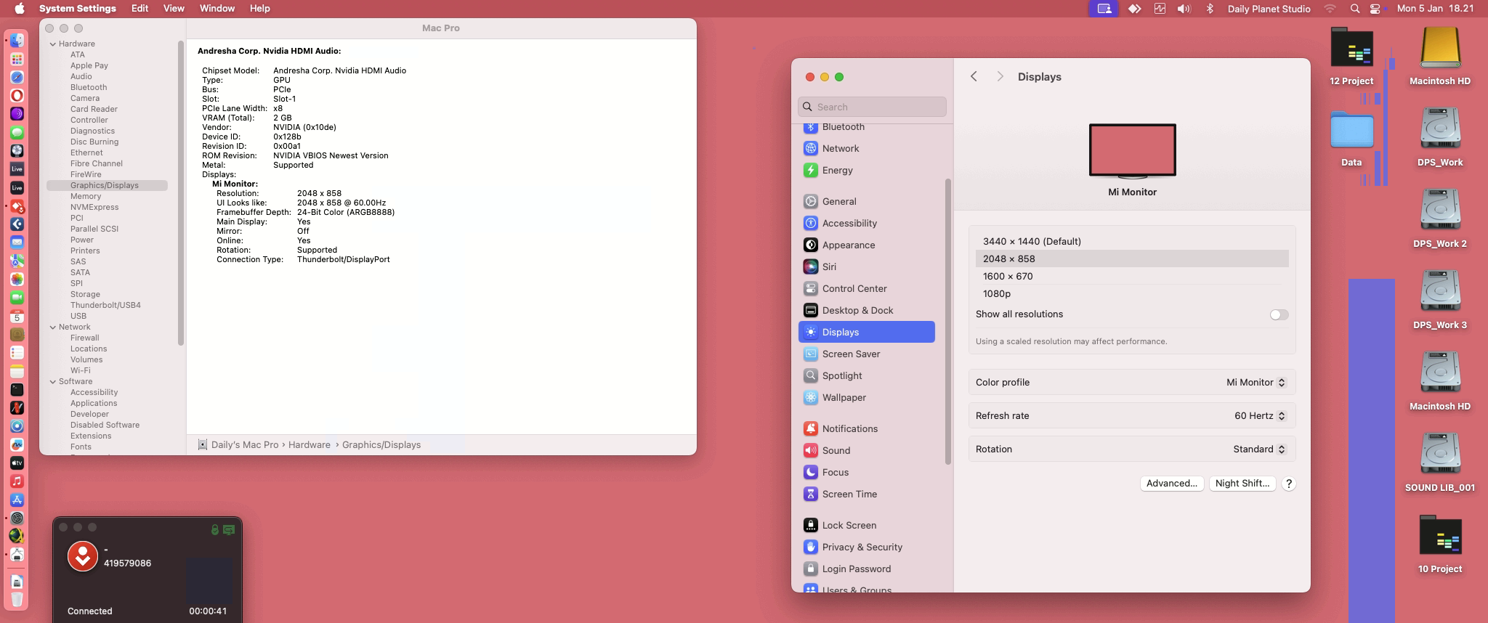Select Applications under Software
Screen dimensions: 1488x623
coord(94,404)
